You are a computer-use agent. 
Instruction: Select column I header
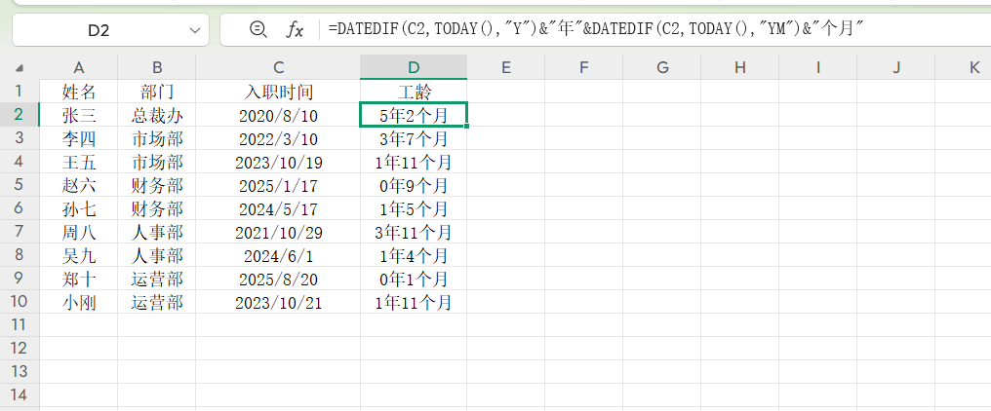(x=818, y=67)
